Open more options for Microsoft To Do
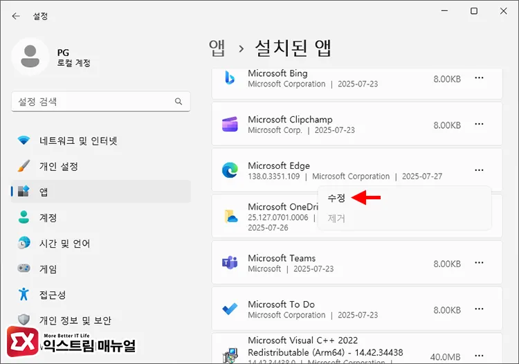Screen dimensions: 519x364 tap(479, 309)
